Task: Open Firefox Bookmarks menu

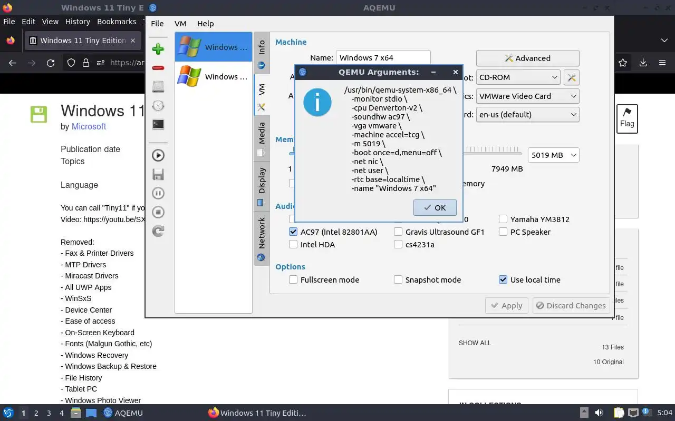Action: pyautogui.click(x=117, y=22)
